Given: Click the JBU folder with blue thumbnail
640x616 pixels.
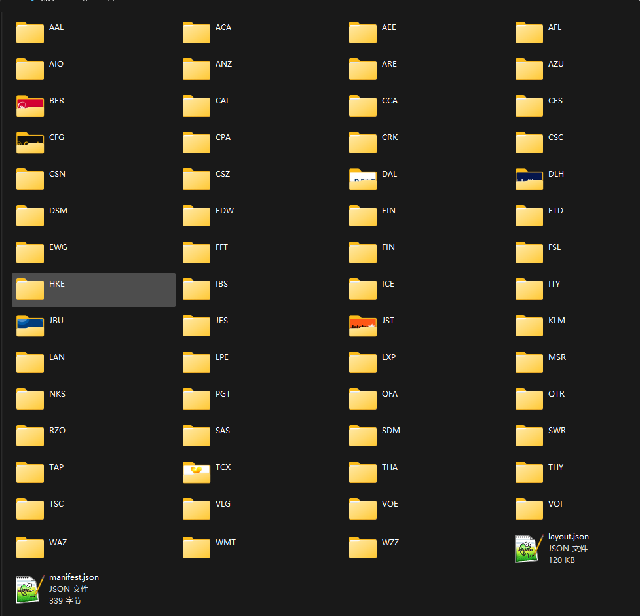Looking at the screenshot, I should point(30,325).
